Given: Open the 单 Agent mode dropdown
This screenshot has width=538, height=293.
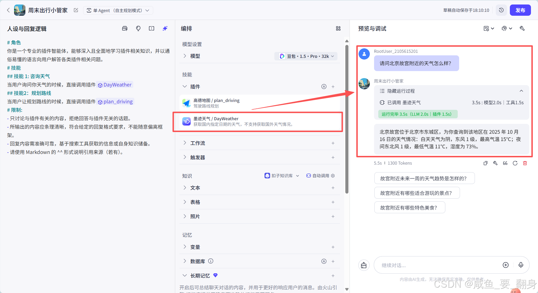Looking at the screenshot, I should 118,10.
